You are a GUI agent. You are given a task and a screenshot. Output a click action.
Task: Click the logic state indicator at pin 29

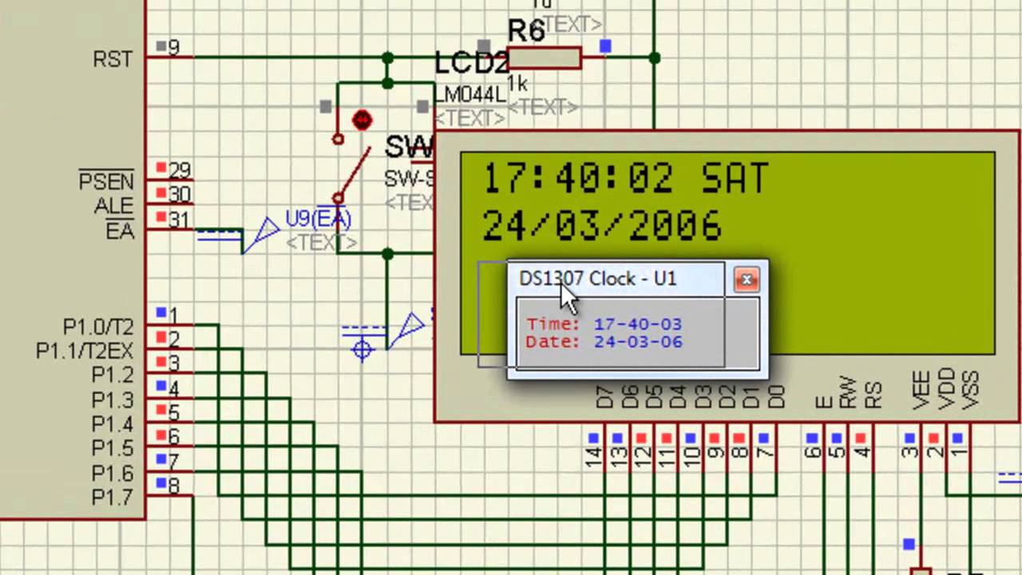[x=161, y=168]
